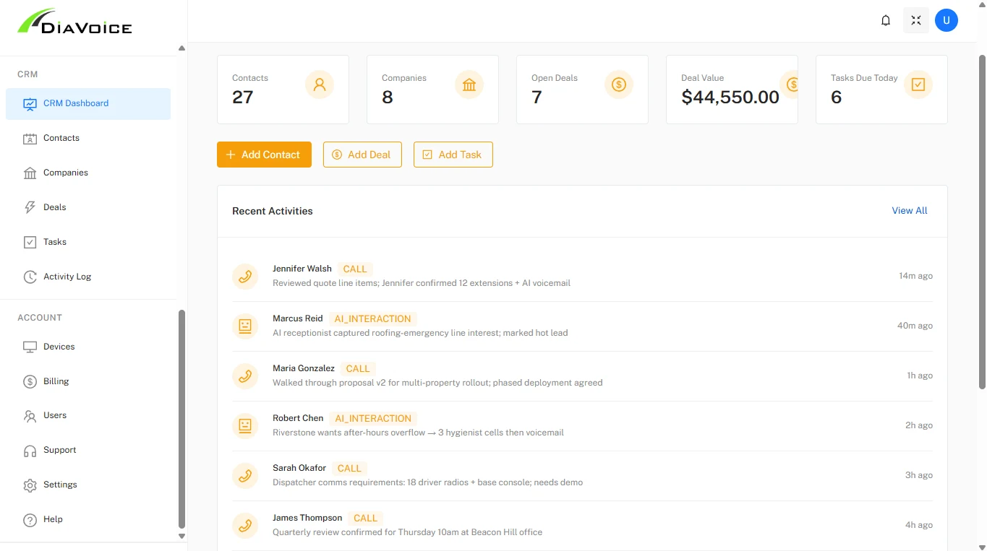Click sidebar scrollbar down arrow
Screen dimensions: 987x551
181,537
